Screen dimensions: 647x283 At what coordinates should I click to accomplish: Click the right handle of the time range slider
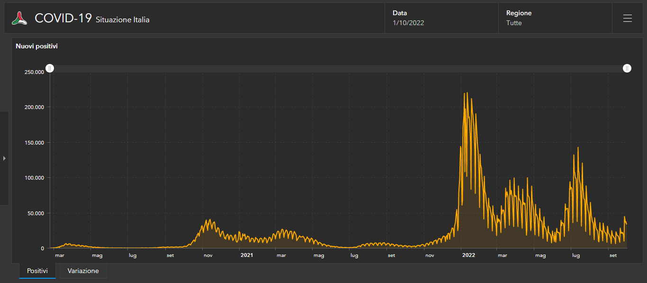[627, 69]
